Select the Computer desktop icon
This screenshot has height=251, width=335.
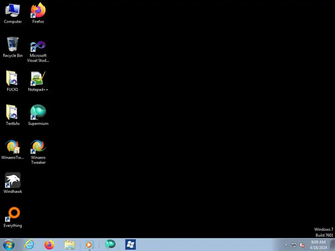13,13
